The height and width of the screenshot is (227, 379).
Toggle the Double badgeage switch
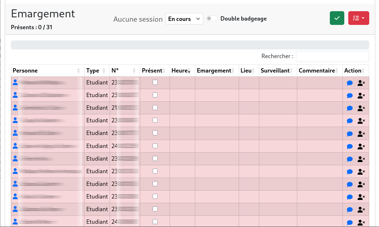point(212,19)
